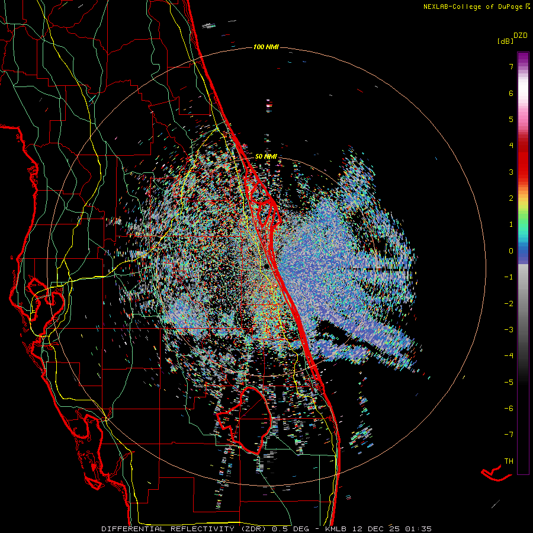The width and height of the screenshot is (533, 533).
Task: Click the ZDR color bar legend
Action: (x=523, y=263)
